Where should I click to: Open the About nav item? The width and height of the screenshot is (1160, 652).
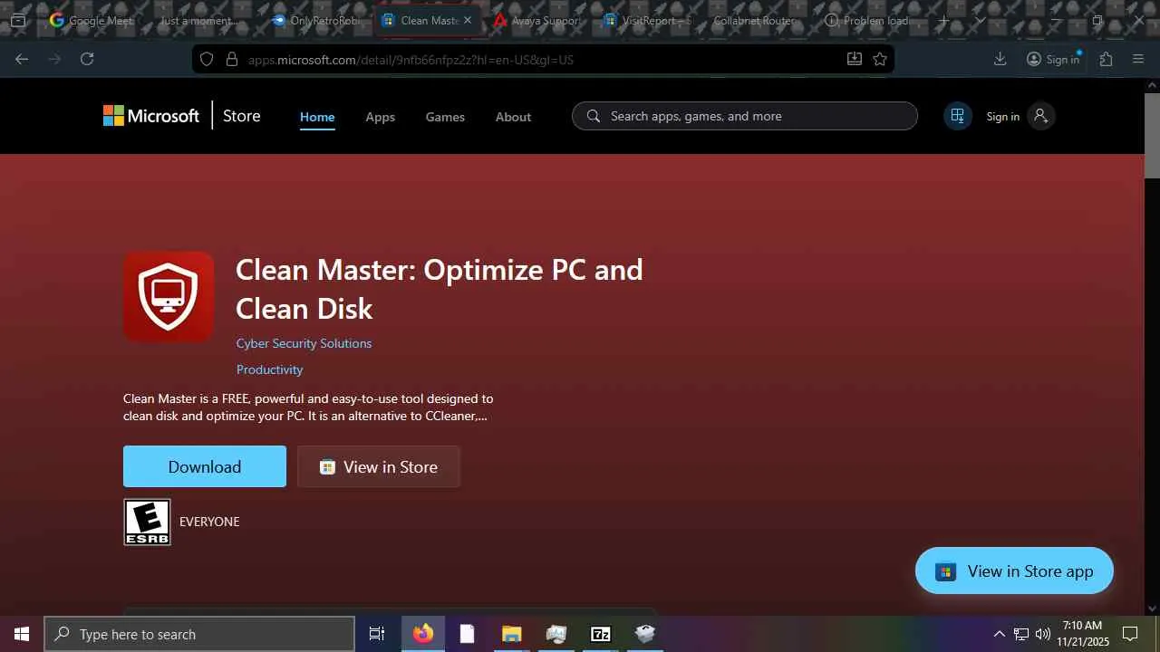[x=513, y=117]
